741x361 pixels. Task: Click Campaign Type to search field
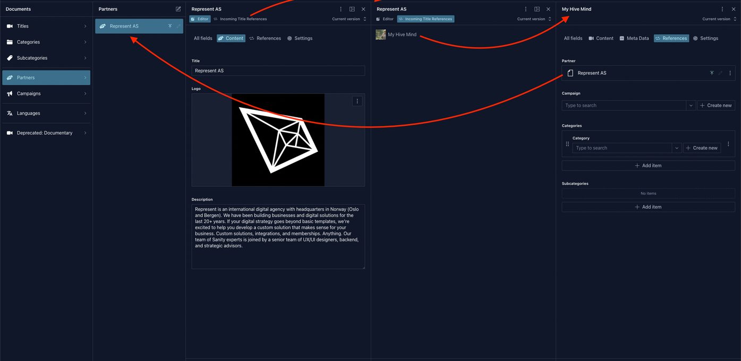pyautogui.click(x=624, y=106)
